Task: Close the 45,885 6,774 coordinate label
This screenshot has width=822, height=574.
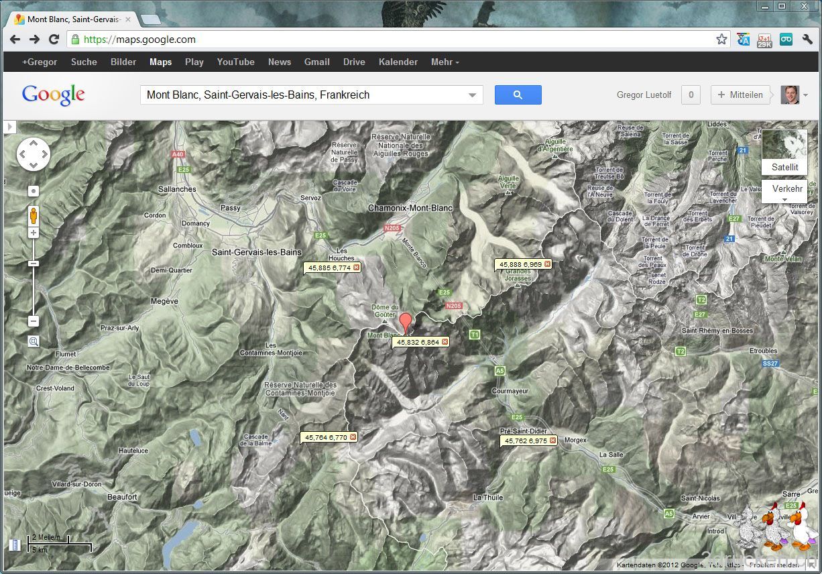Action: tap(356, 268)
